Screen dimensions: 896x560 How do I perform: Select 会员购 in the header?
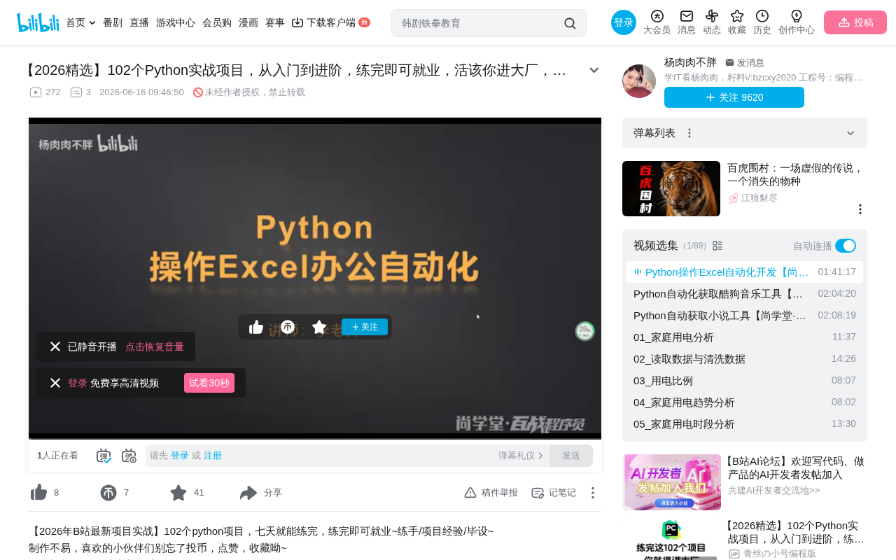[x=217, y=22]
